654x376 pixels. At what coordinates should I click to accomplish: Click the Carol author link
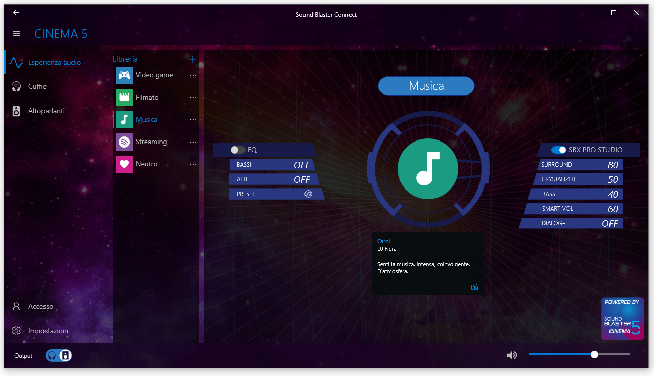coord(384,241)
